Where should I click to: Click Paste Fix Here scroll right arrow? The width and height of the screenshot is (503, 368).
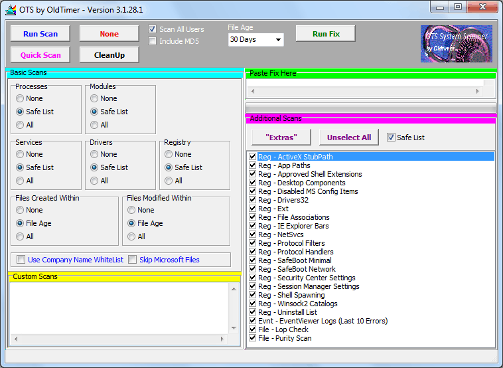(478, 91)
